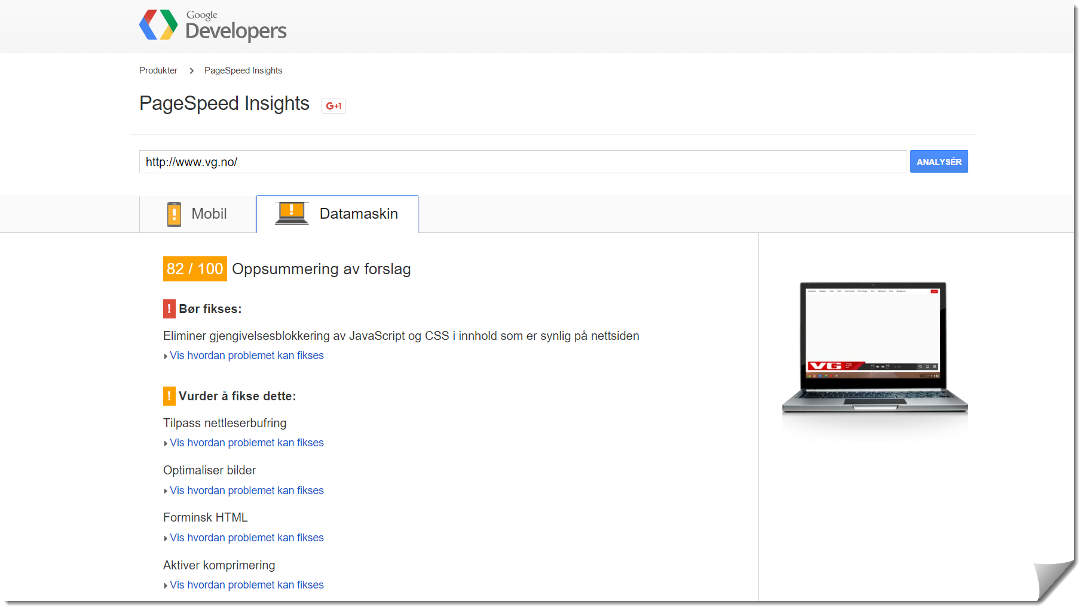Switch to the Mobil tab
This screenshot has width=1083, height=610.
point(198,214)
